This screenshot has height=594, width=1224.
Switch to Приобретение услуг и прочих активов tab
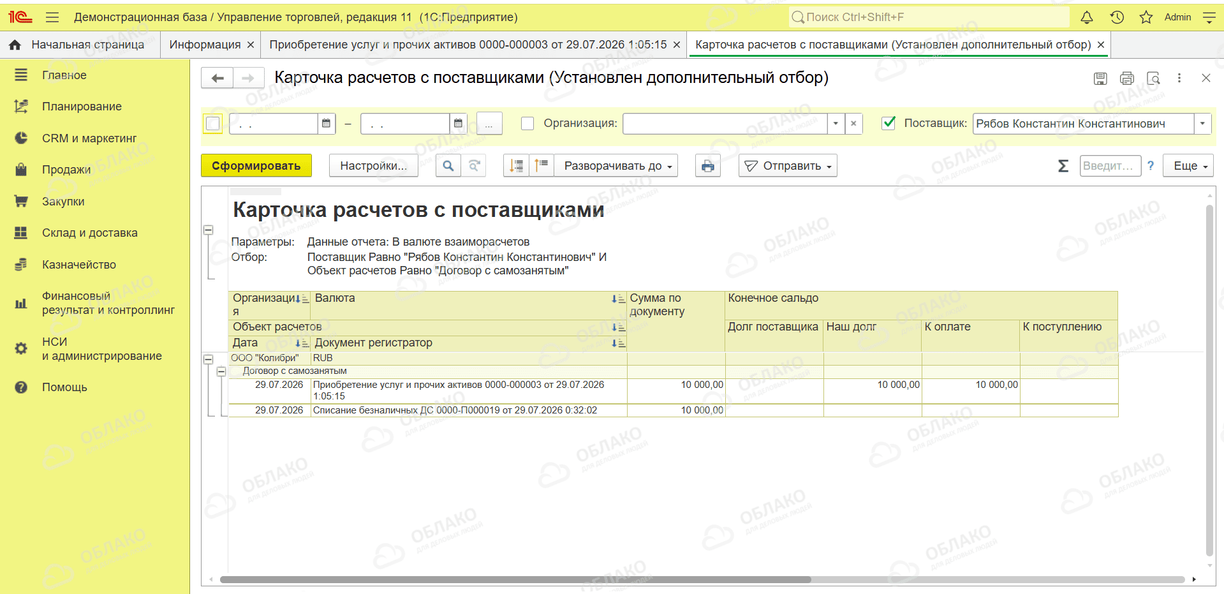[468, 45]
